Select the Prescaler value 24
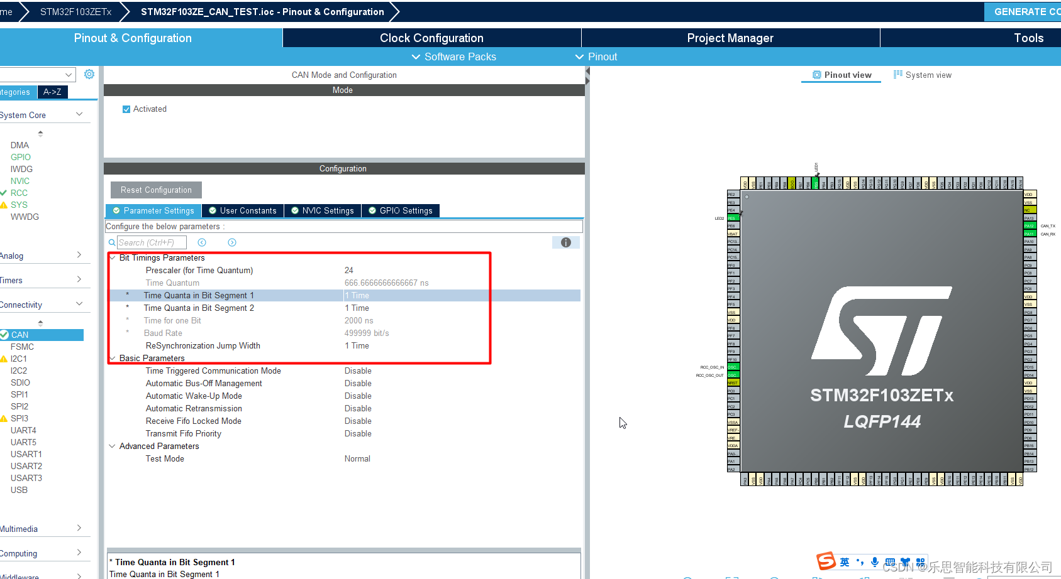Viewport: 1061px width, 579px height. (349, 270)
